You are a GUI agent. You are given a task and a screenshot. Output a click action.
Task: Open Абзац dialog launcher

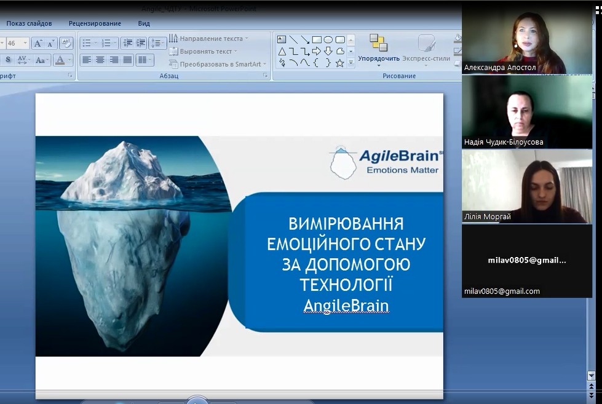[x=265, y=76]
